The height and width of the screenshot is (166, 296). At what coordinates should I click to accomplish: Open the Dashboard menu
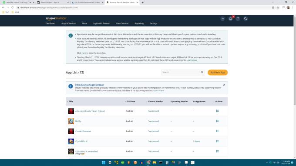point(50,23)
